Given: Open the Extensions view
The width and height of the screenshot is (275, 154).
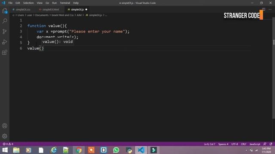Looking at the screenshot, I should (5, 52).
